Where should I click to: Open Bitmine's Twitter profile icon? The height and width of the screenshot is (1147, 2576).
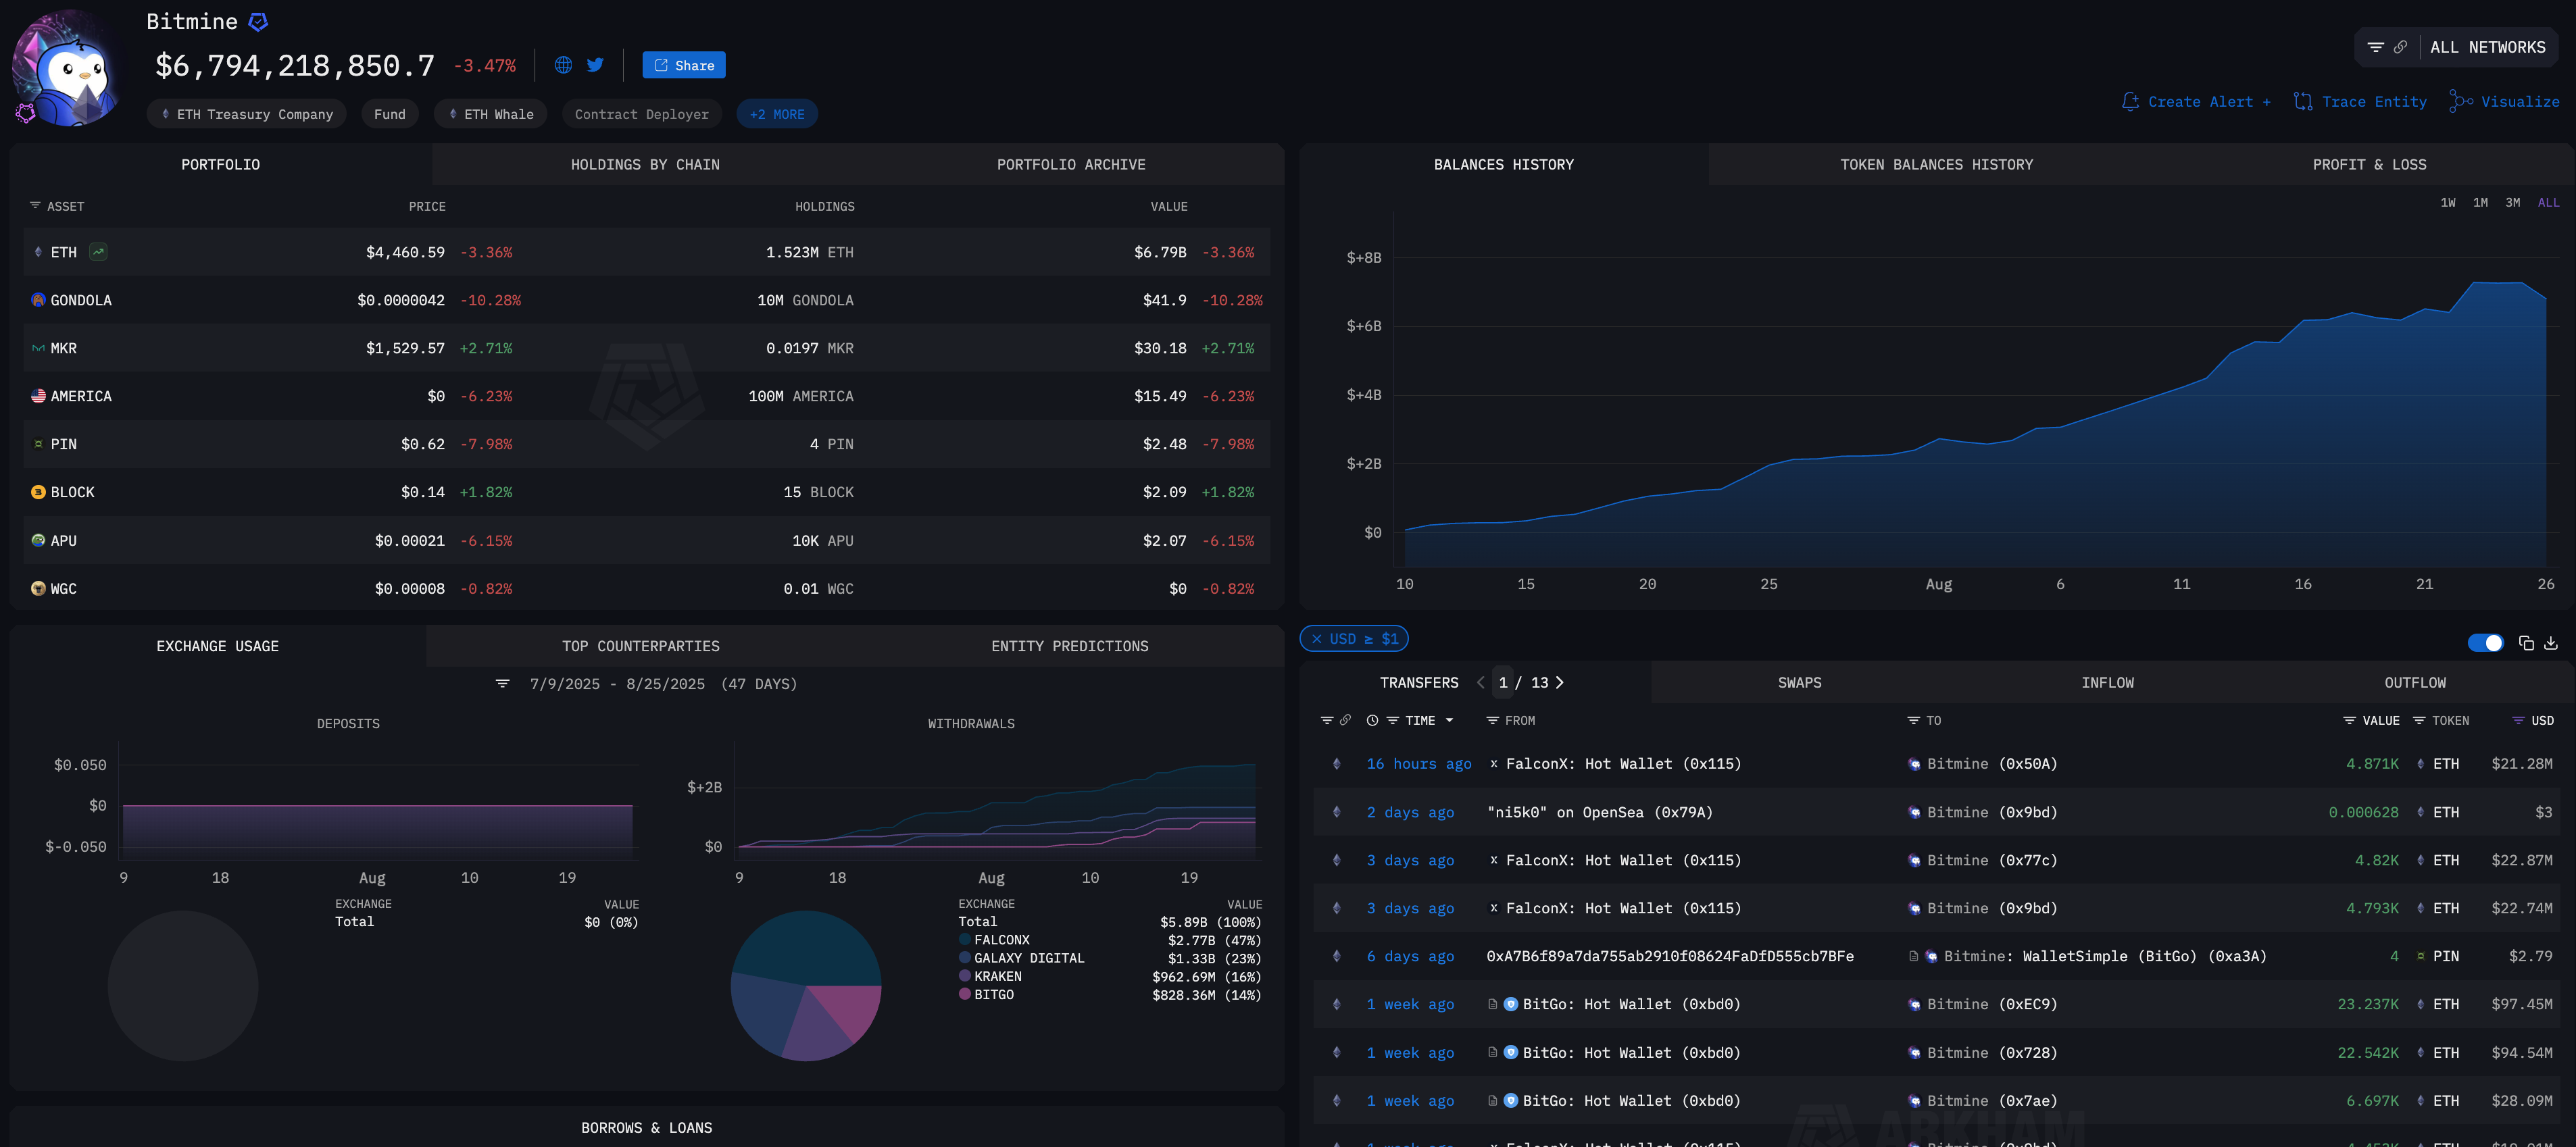coord(595,65)
